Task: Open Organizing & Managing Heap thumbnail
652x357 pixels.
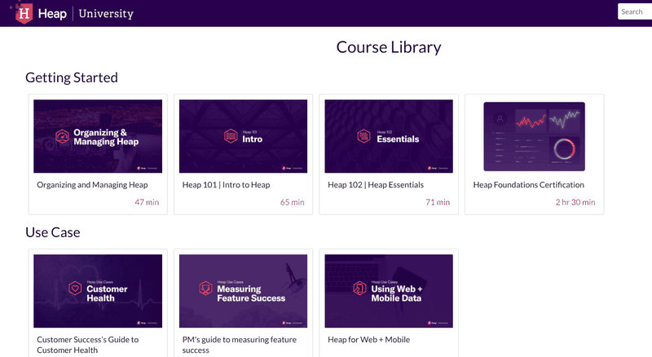Action: 98,136
